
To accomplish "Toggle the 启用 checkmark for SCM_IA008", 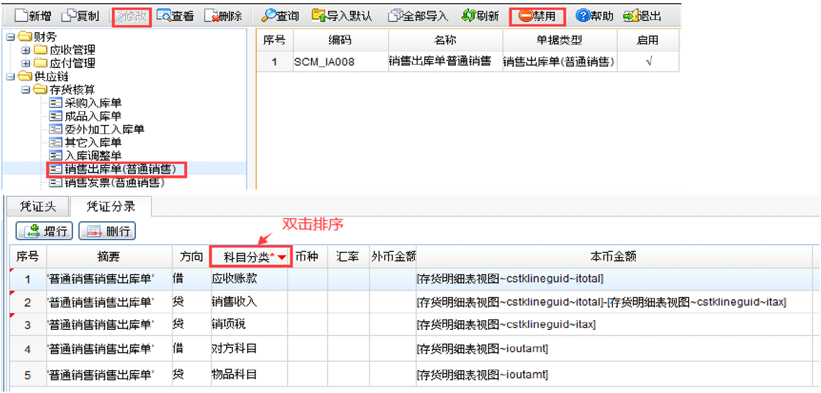I will [648, 61].
